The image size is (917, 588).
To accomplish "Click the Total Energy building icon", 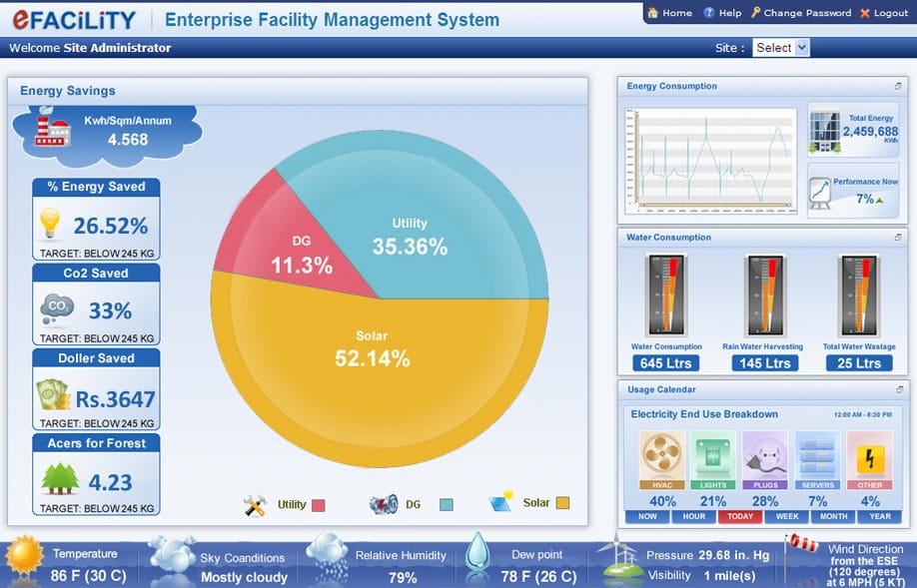I will [824, 130].
